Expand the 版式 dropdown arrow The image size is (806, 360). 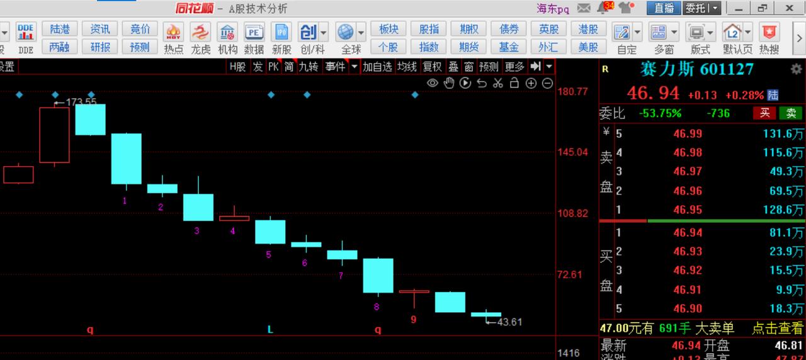[x=712, y=31]
